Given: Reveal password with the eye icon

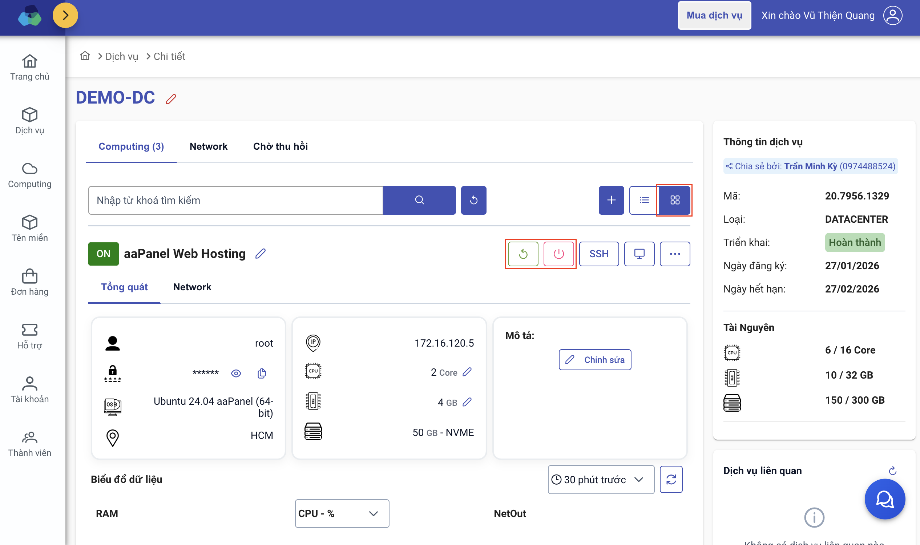Looking at the screenshot, I should (236, 374).
